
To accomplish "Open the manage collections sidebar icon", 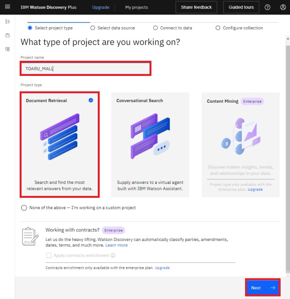I will pyautogui.click(x=8, y=49).
